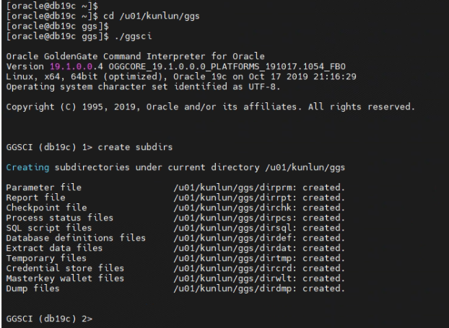
Task: Click 'Parameter file' label
Action: click(44, 187)
